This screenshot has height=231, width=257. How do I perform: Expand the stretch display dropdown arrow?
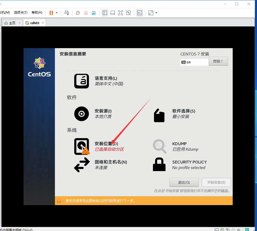[x=156, y=13]
